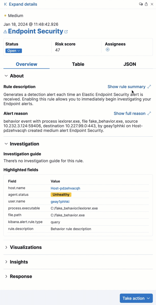
Task: Open the alert notes/comments icon
Action: click(141, 4)
